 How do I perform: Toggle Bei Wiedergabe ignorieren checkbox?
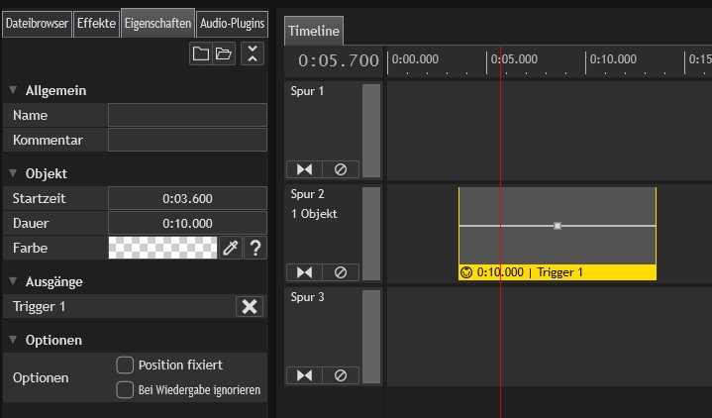[125, 390]
